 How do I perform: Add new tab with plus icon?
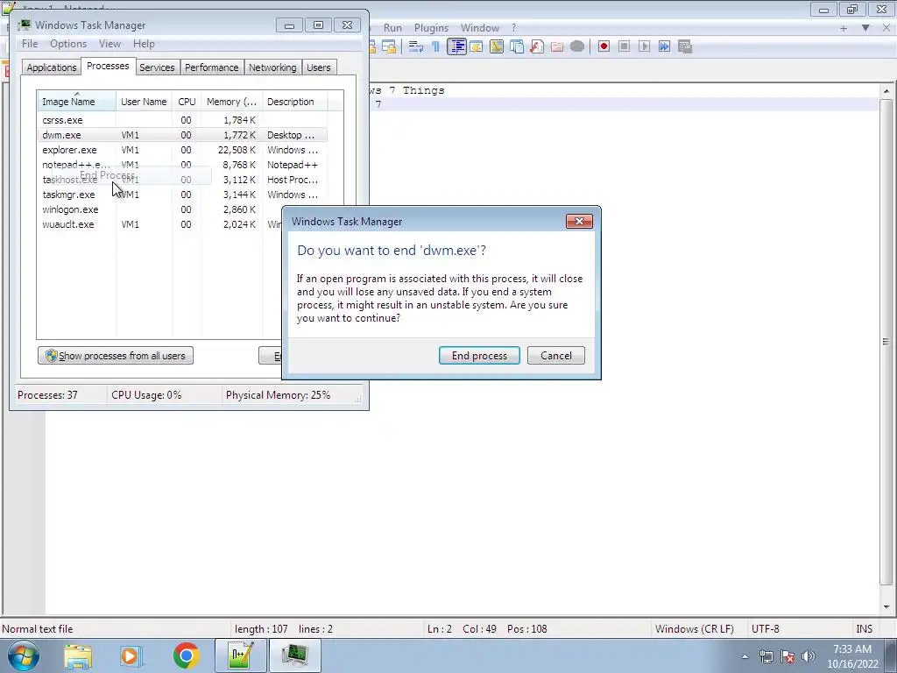pyautogui.click(x=844, y=27)
